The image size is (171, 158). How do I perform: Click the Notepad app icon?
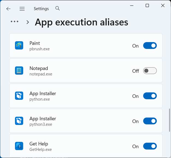[x=19, y=71]
